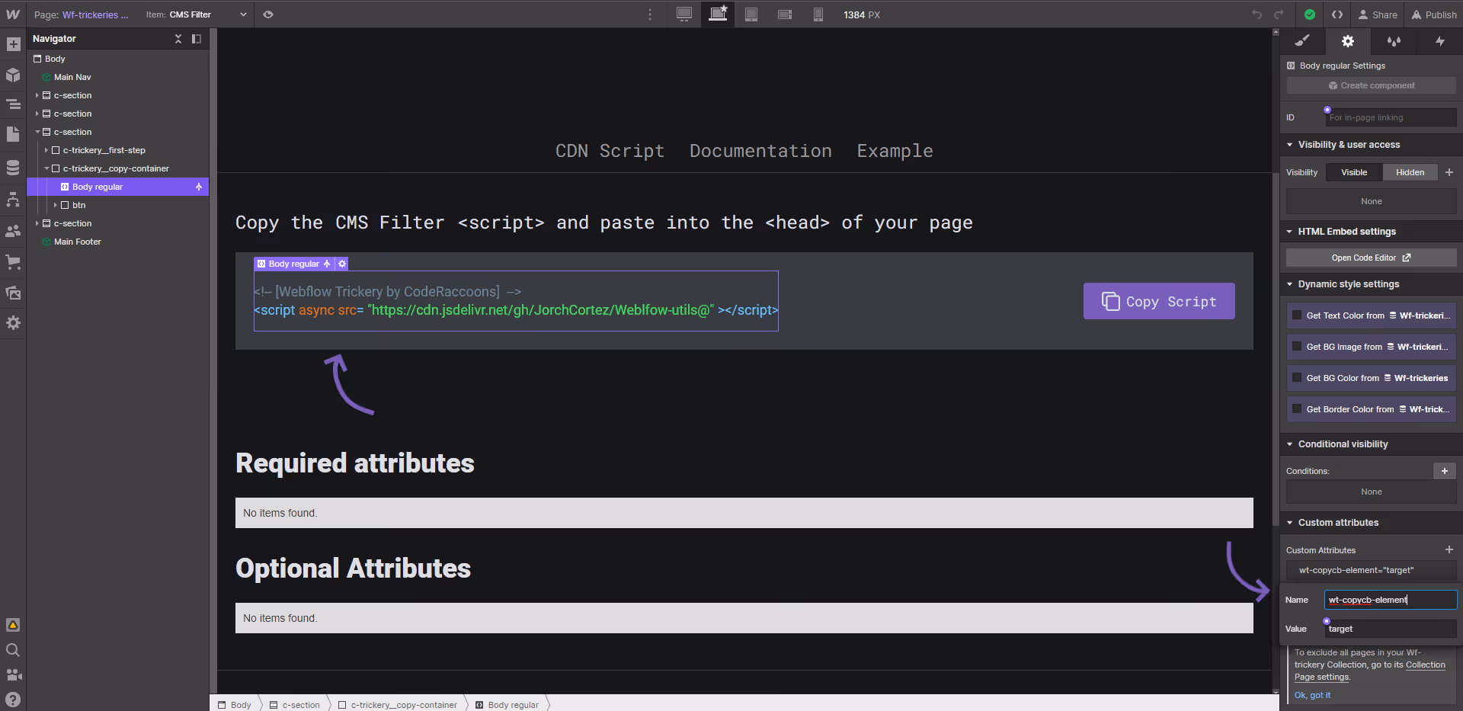Click the Share button
This screenshot has width=1463, height=711.
pos(1378,14)
